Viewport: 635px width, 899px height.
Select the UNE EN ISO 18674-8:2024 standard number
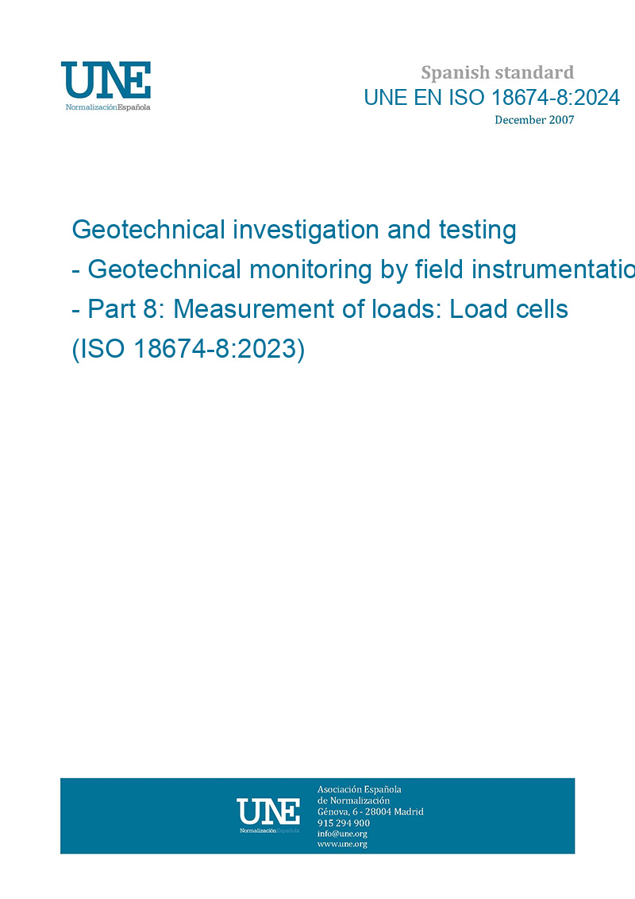coord(492,98)
